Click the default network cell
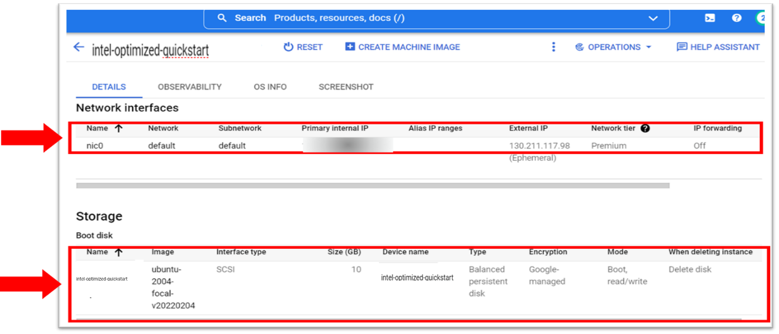 [161, 146]
